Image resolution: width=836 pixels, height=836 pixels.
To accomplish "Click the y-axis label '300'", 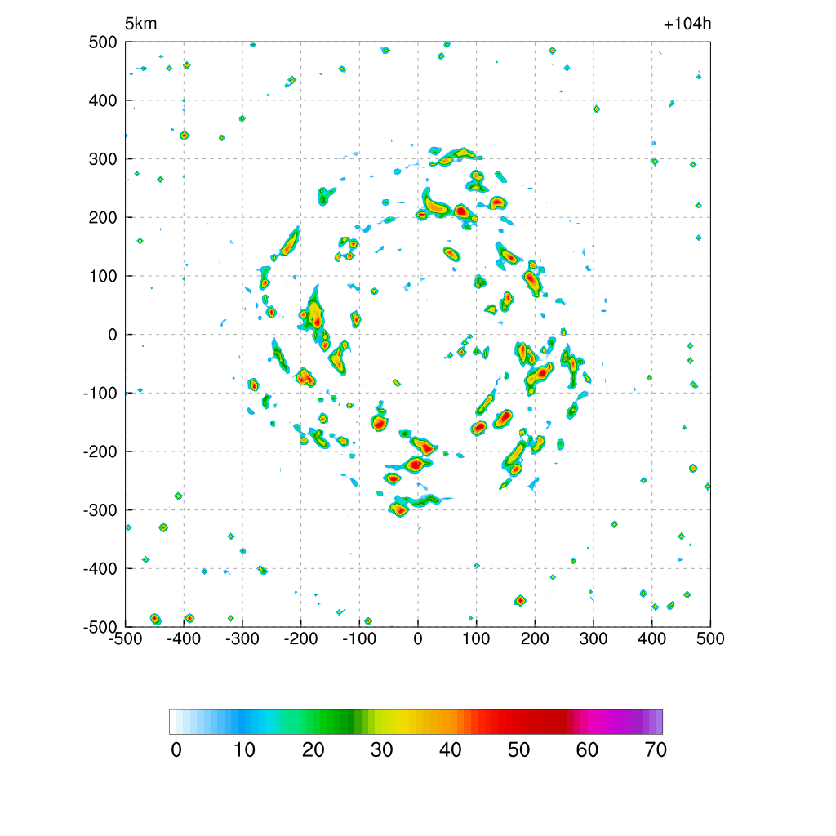I will tap(103, 159).
